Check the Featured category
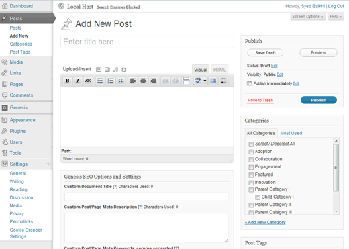Screen dimensions: 349x249 [251, 175]
